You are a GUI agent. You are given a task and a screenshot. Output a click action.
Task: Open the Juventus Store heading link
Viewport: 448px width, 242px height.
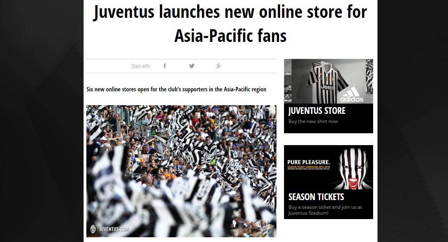317,111
